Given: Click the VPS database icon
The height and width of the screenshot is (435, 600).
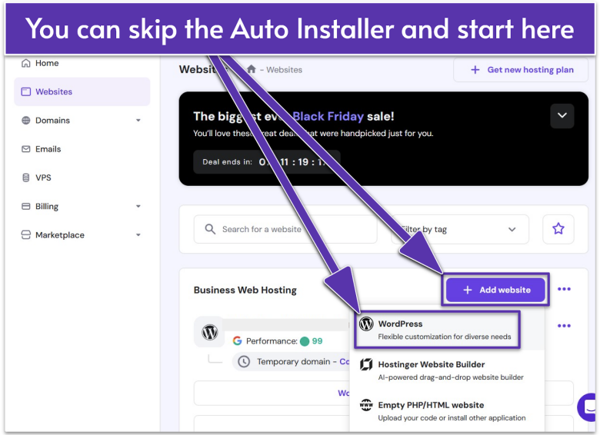Looking at the screenshot, I should 25,178.
